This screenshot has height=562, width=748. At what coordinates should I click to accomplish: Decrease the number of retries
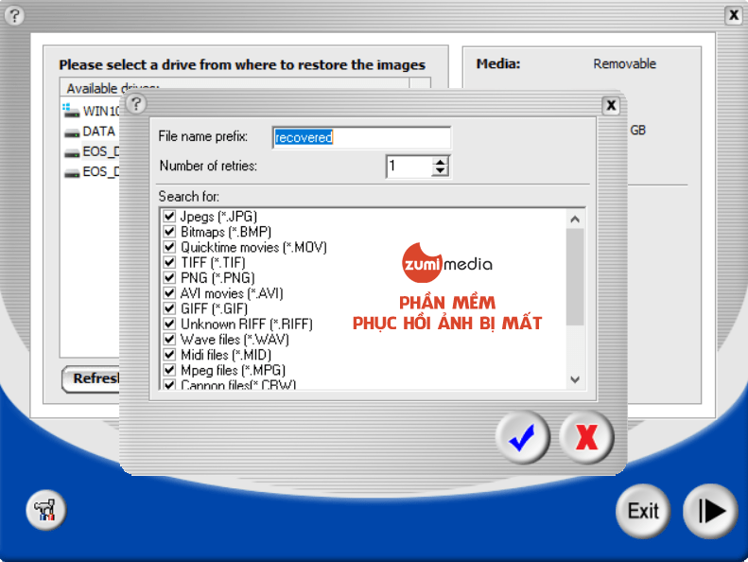click(440, 171)
